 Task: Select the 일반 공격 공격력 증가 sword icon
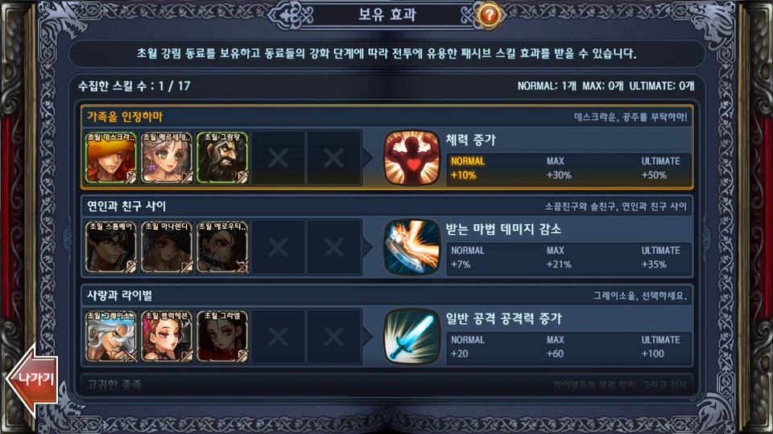(x=411, y=337)
